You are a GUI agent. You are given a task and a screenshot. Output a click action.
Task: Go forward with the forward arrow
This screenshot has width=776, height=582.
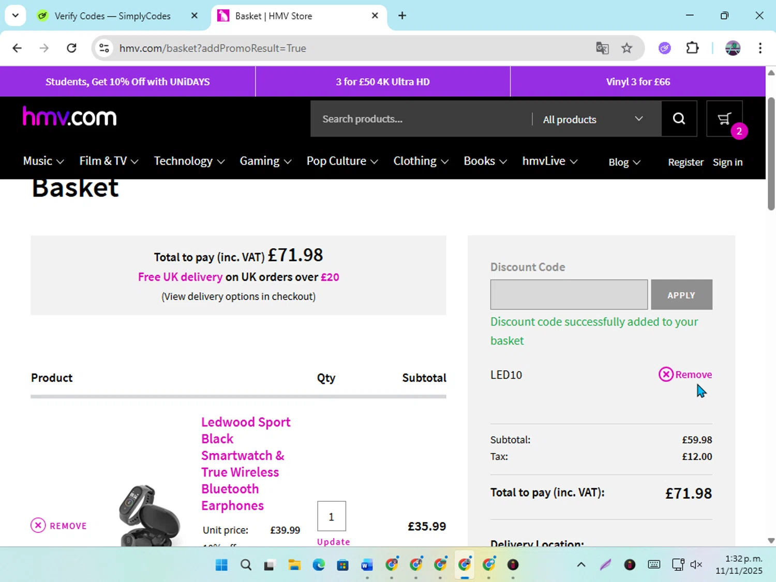point(44,48)
